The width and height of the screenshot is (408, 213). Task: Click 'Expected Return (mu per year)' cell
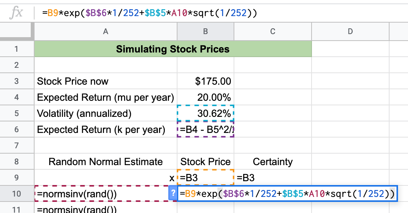(x=106, y=97)
